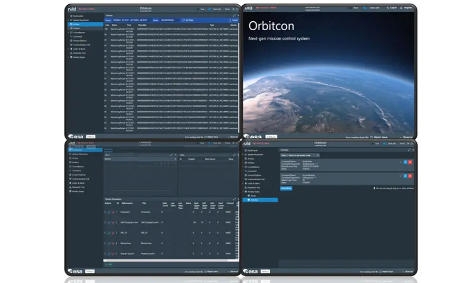Click the date range field in the Archive filter

[131, 20]
